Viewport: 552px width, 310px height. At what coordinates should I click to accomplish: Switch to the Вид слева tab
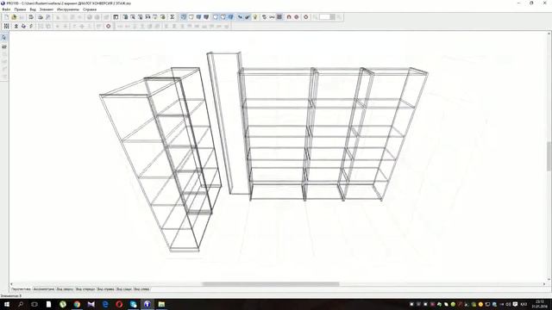pyautogui.click(x=141, y=289)
